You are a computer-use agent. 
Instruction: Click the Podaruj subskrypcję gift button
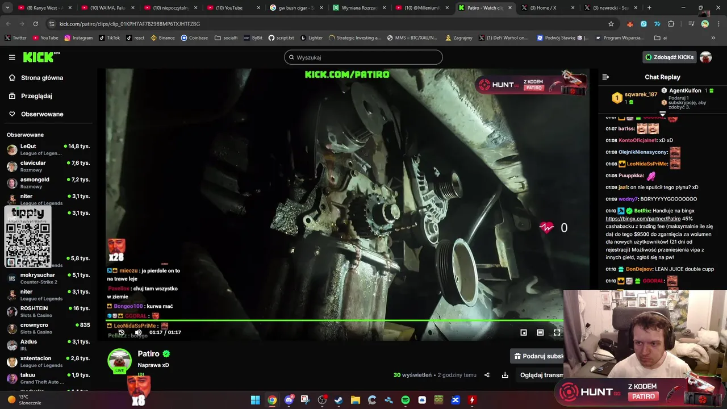click(537, 356)
